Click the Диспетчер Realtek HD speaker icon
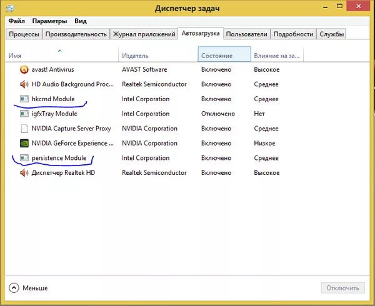 pos(24,173)
